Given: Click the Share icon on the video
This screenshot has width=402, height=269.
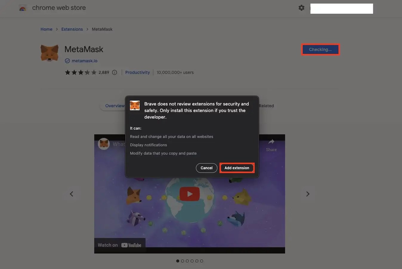Looking at the screenshot, I should [x=271, y=142].
